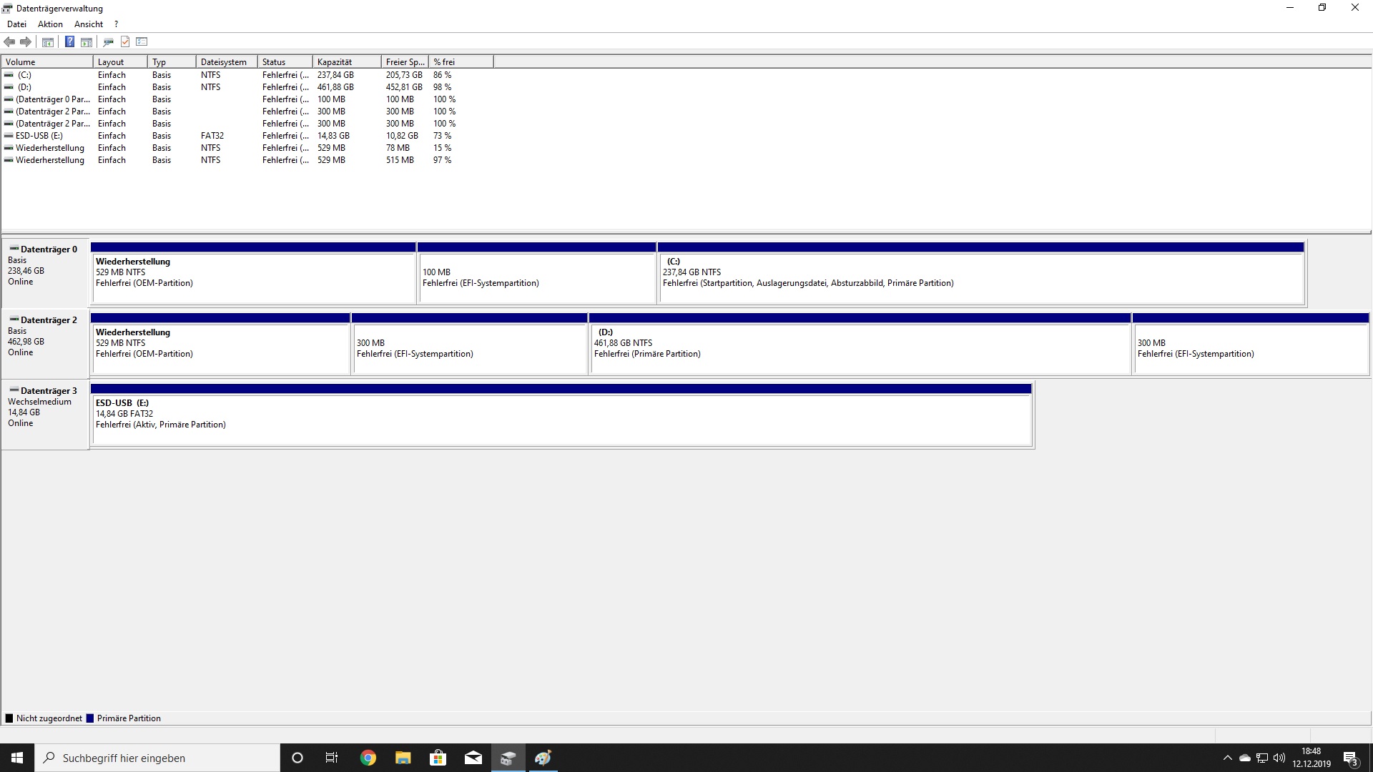Screen dimensions: 1373x772
Task: Open the blue Help toolbar icon
Action: point(69,41)
